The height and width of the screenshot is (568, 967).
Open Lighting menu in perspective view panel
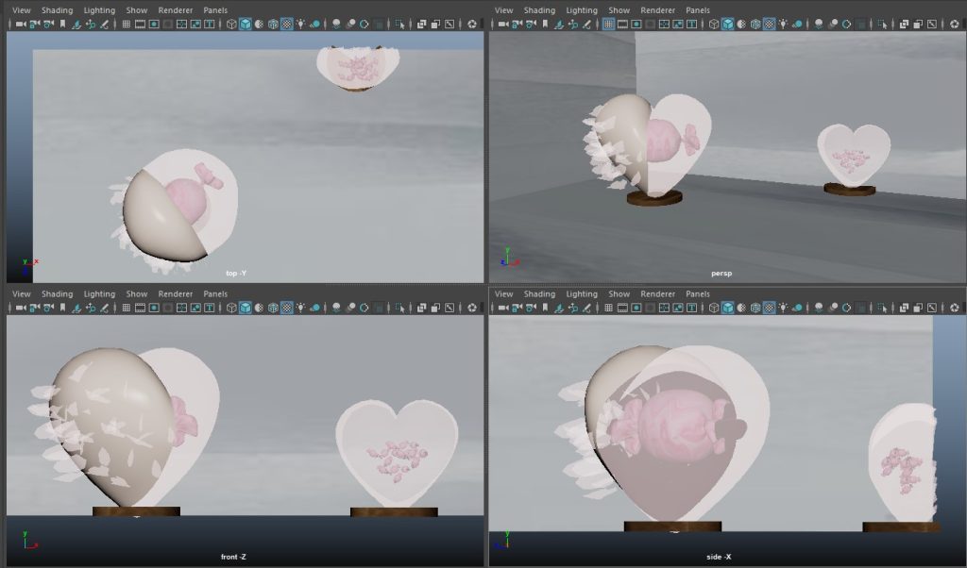(x=582, y=10)
